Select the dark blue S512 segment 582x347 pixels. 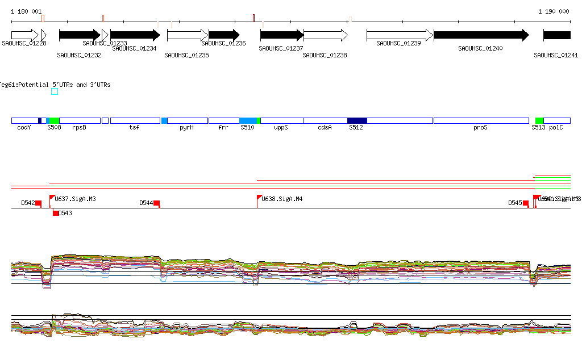tap(357, 120)
